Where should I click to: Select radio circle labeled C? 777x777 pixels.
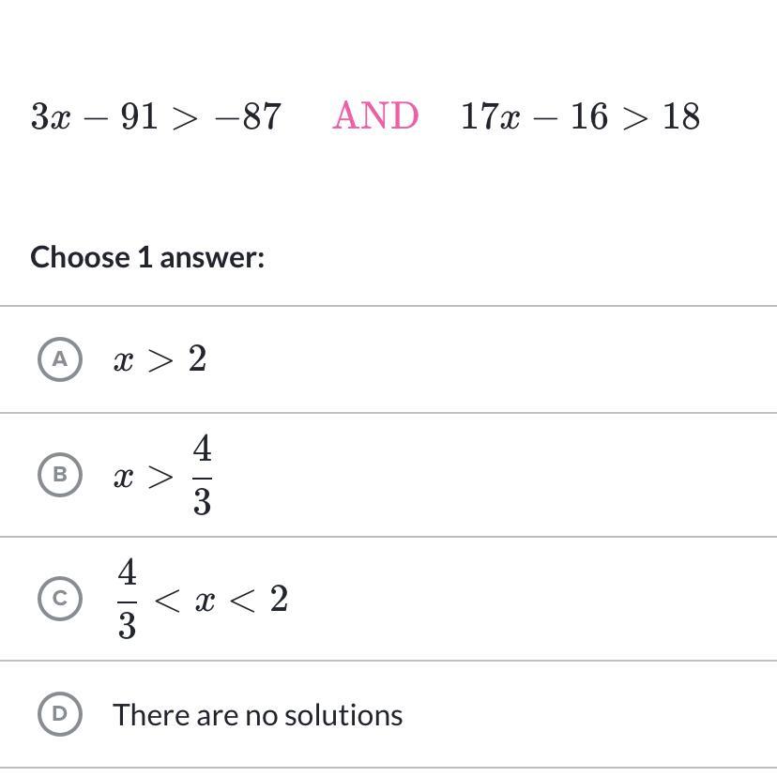[60, 599]
